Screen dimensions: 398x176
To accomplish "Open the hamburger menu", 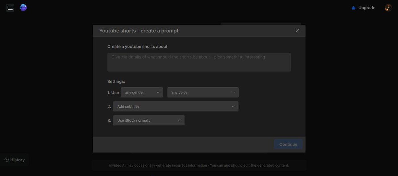I will coord(10,8).
